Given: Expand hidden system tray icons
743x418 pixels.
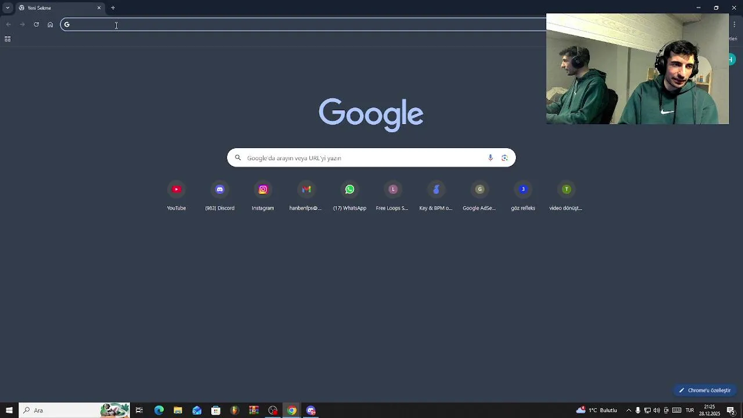Looking at the screenshot, I should point(628,410).
